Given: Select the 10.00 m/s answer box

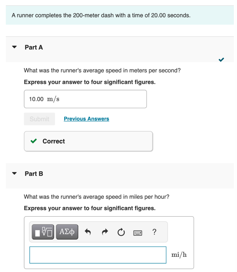Looking at the screenshot, I should pyautogui.click(x=85, y=99).
